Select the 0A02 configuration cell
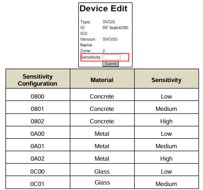 pyautogui.click(x=38, y=157)
